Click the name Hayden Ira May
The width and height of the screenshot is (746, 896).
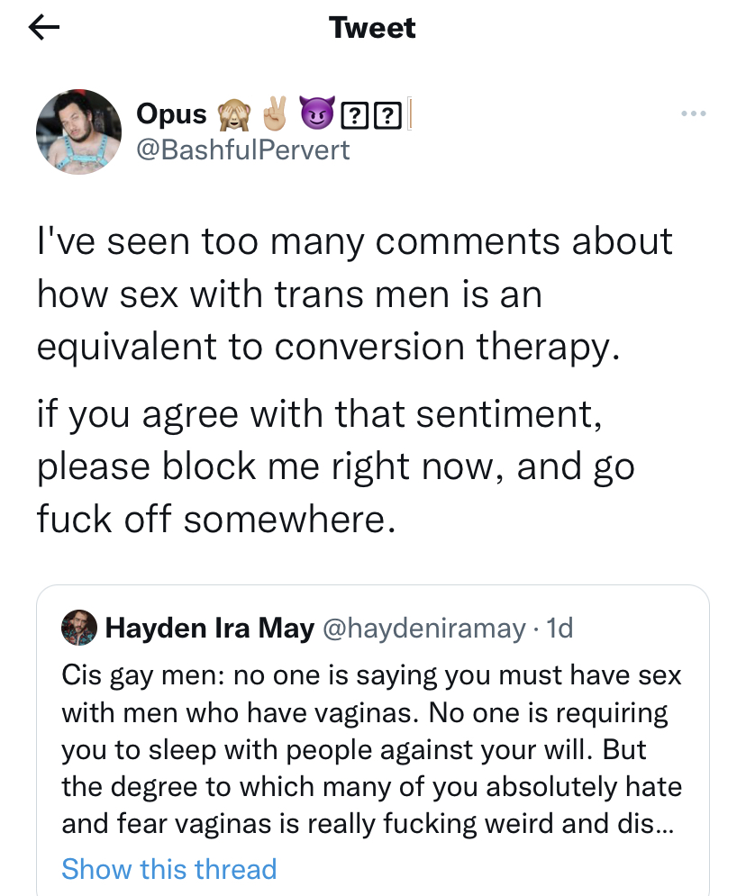click(209, 628)
